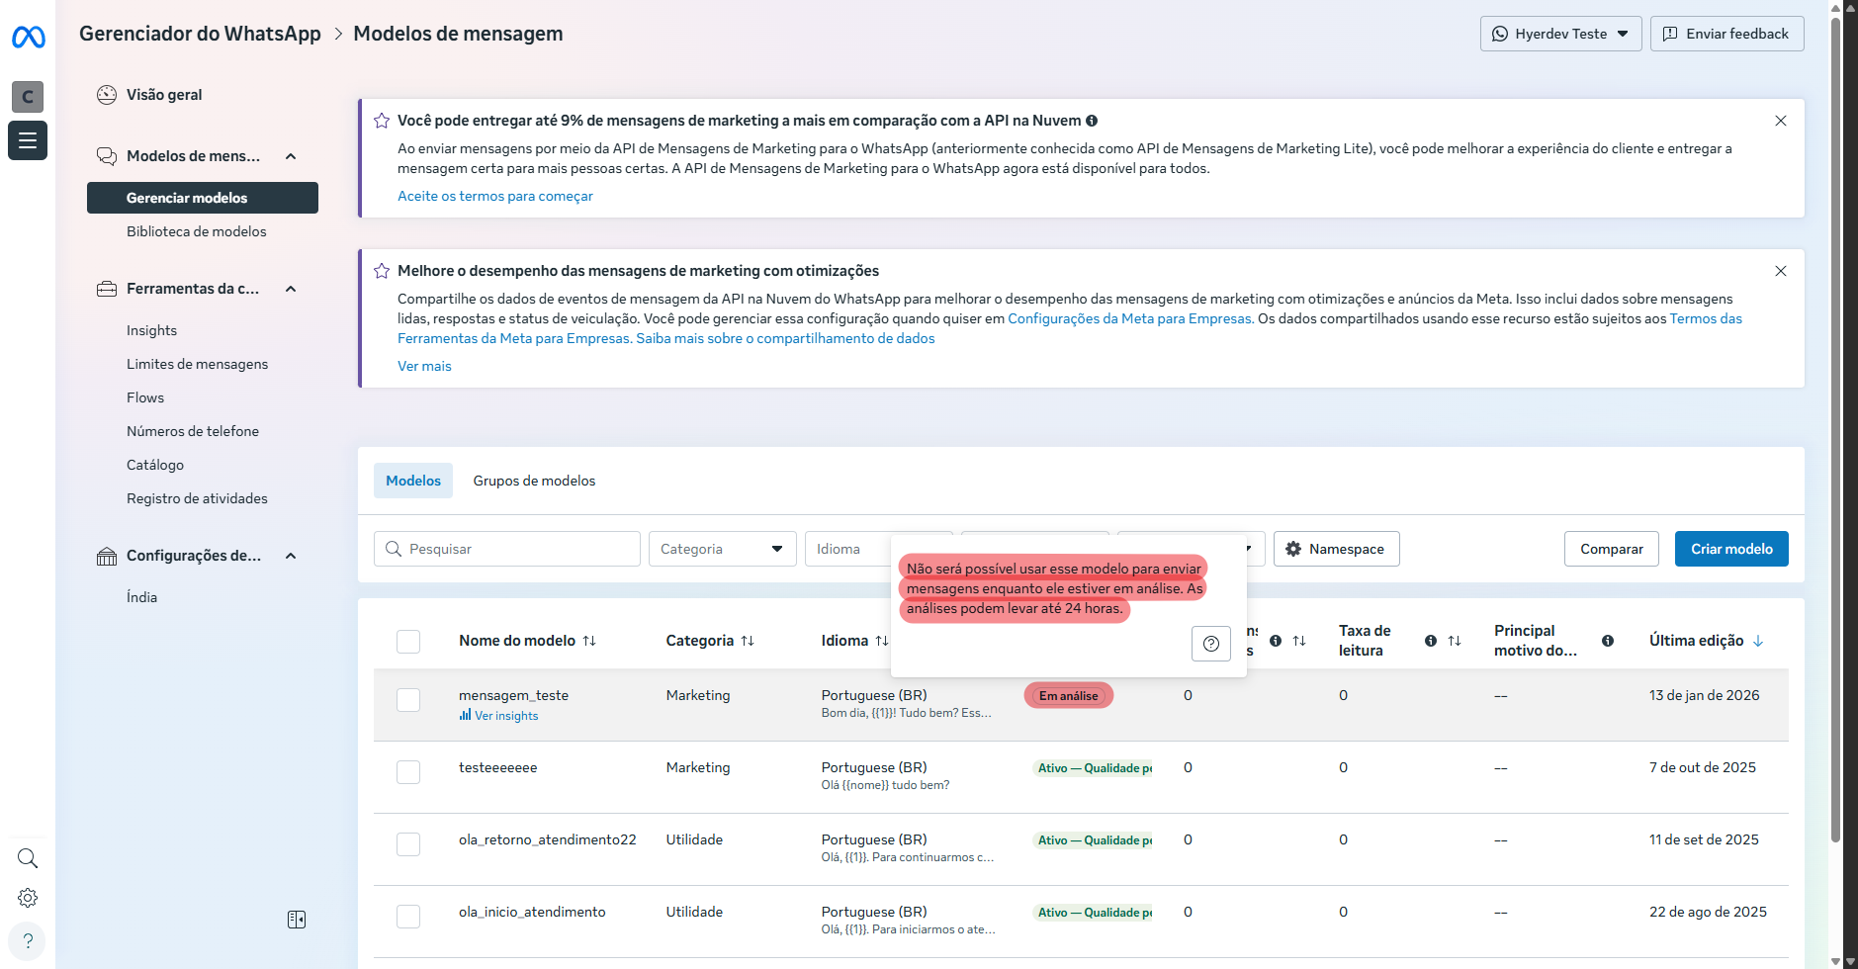
Task: Select the mensagem_teste row checkbox
Action: click(408, 700)
